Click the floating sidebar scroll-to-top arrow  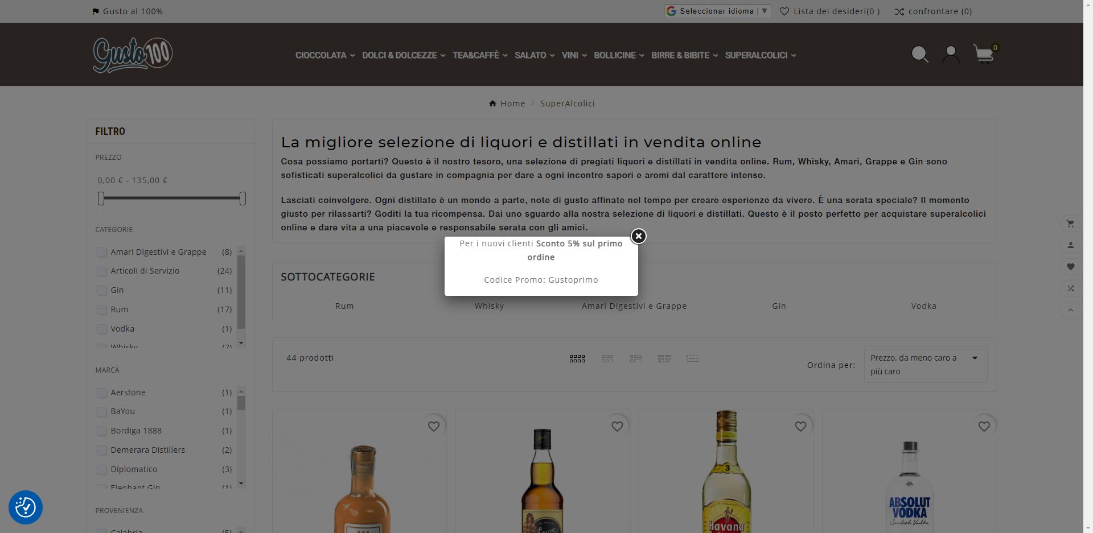tap(1071, 310)
